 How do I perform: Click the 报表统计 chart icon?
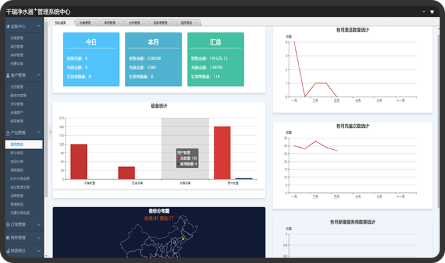tap(8, 251)
